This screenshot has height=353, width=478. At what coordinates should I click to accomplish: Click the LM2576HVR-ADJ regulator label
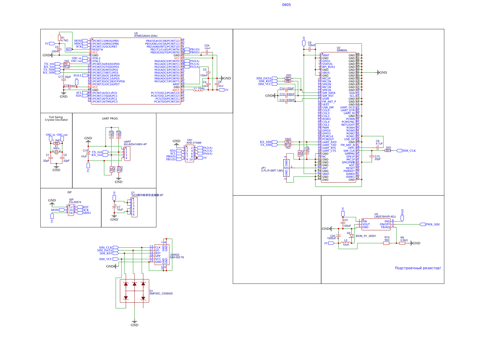pos(385,216)
